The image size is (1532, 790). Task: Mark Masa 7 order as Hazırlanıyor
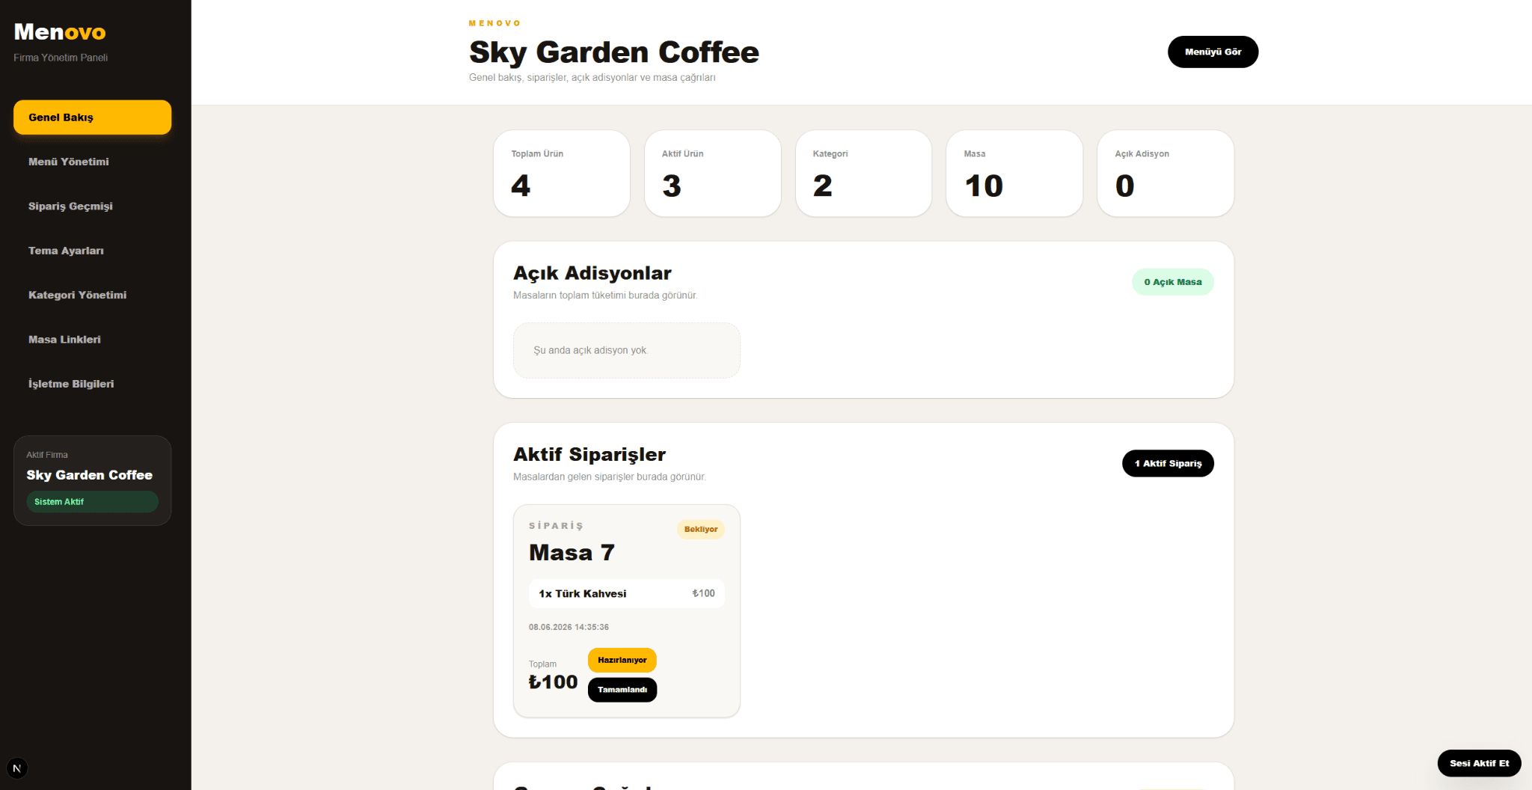pyautogui.click(x=622, y=660)
